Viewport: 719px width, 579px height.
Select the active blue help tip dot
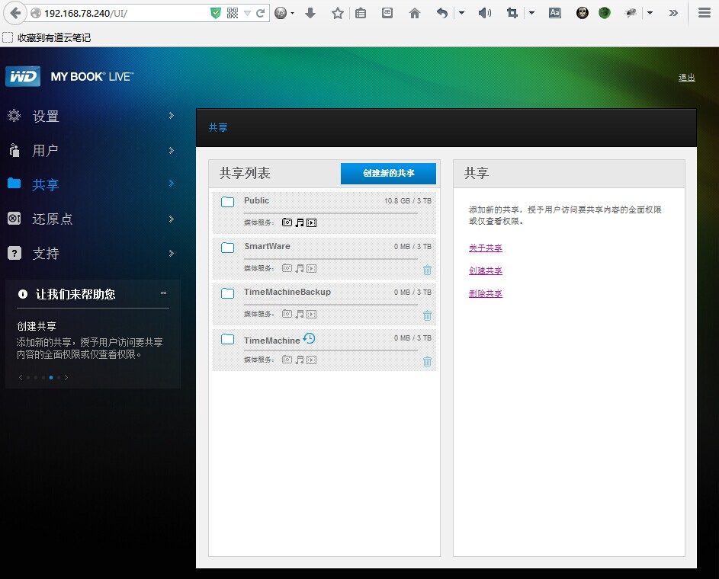click(51, 377)
